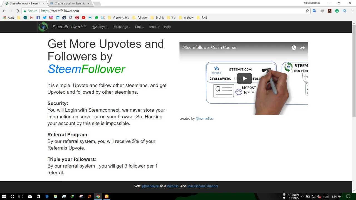Image resolution: width=356 pixels, height=200 pixels.
Task: Click the Steemfollower Crash Course video title
Action: click(210, 47)
